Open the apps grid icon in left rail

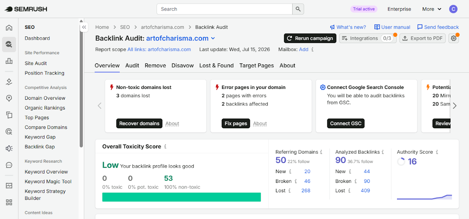coord(9,202)
